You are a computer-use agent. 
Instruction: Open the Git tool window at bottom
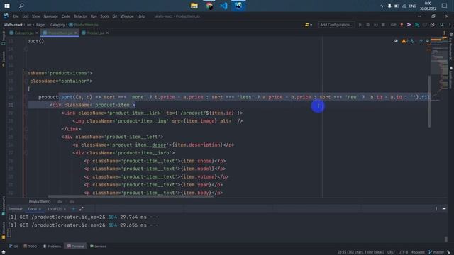pyautogui.click(x=13, y=246)
